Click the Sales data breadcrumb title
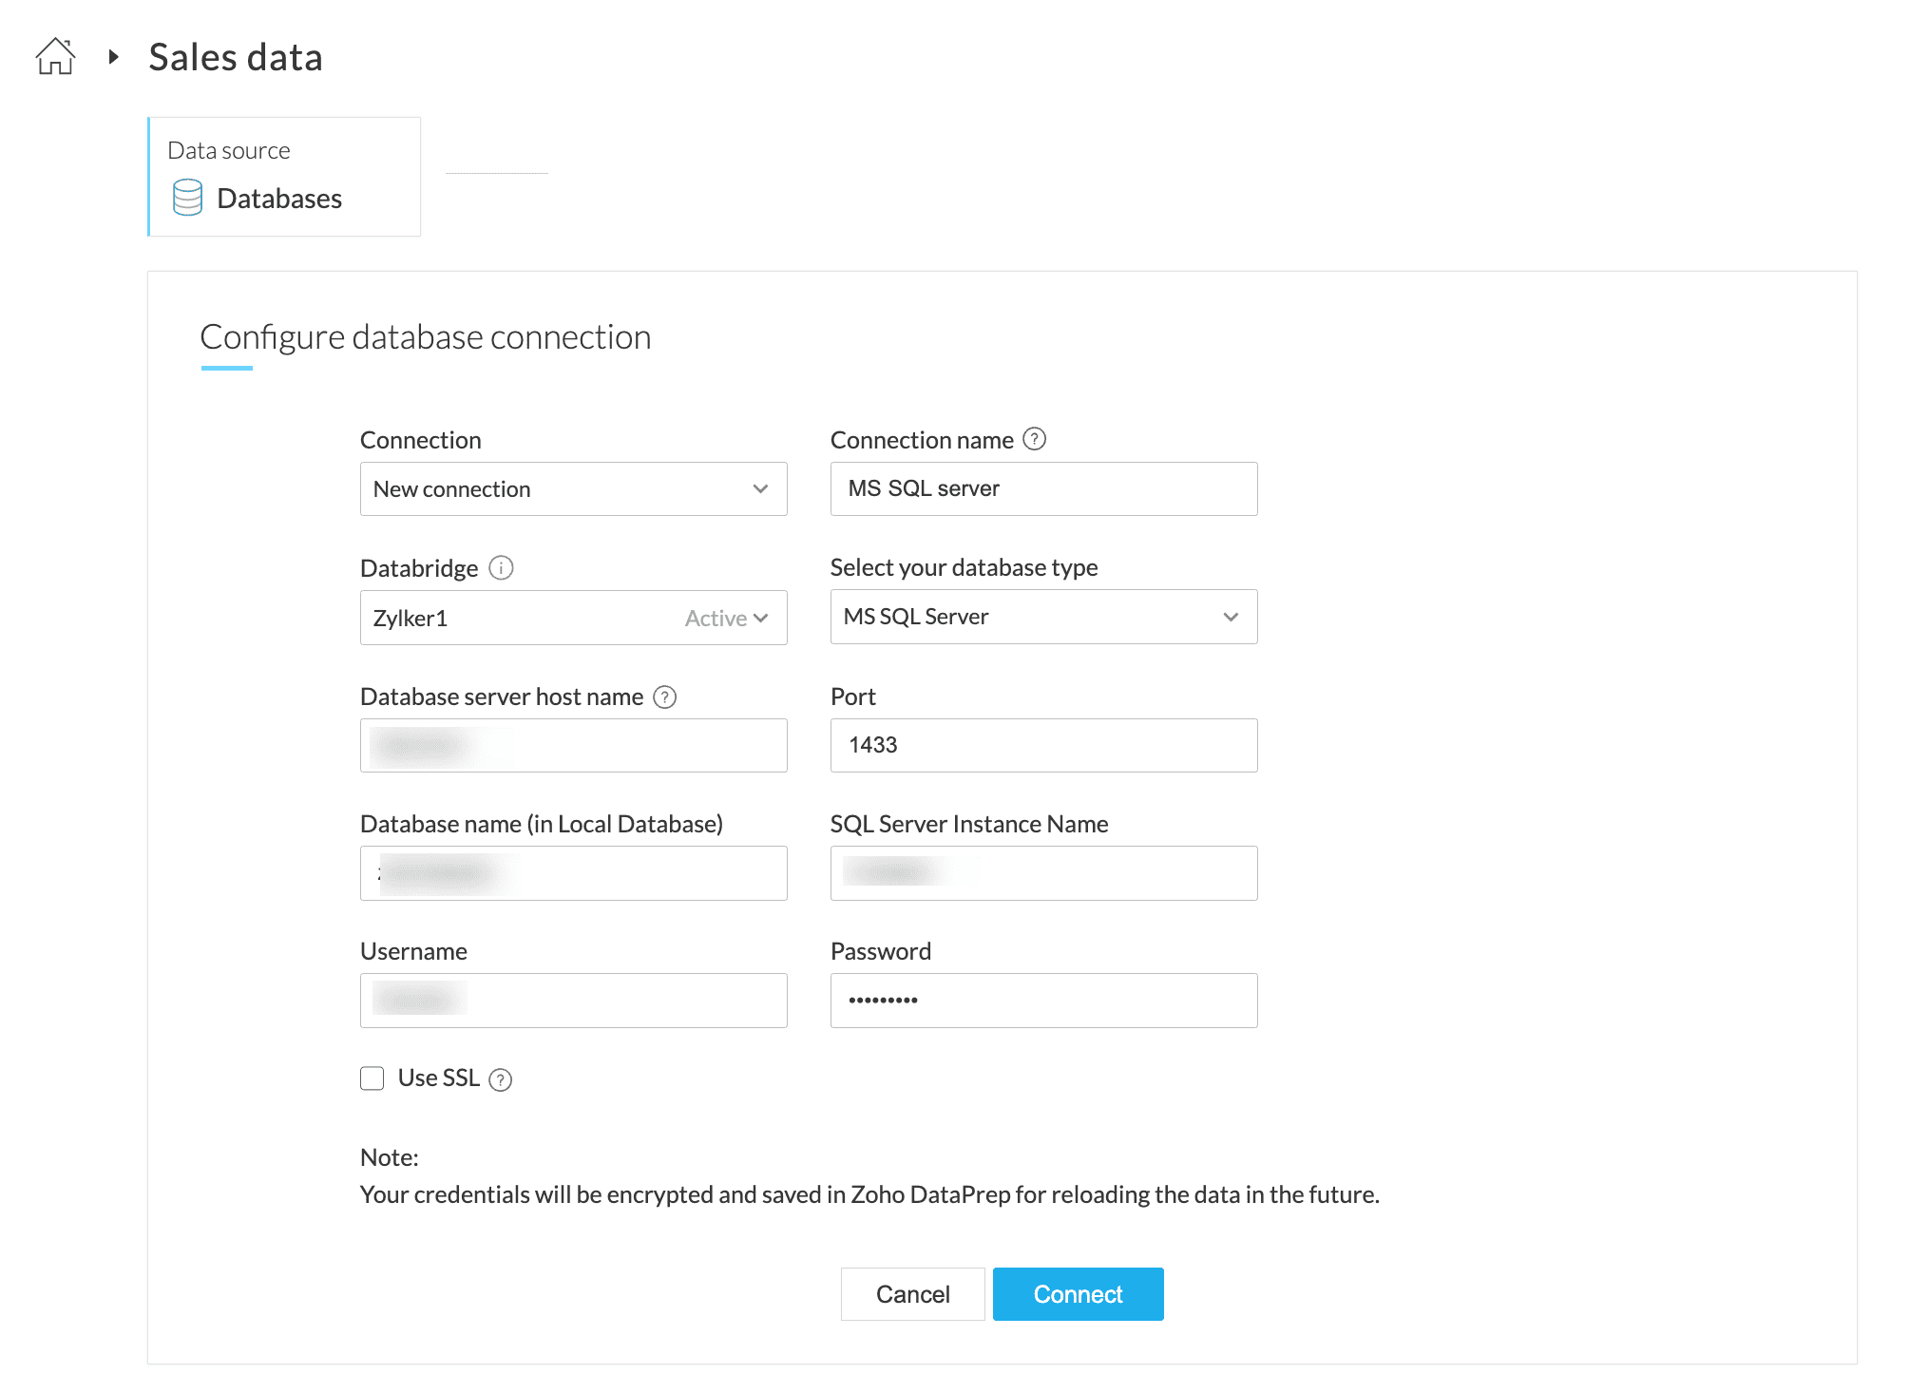The width and height of the screenshot is (1929, 1374). pos(236,57)
